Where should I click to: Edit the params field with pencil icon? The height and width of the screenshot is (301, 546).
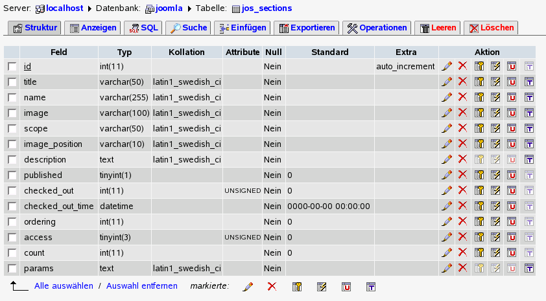point(447,268)
